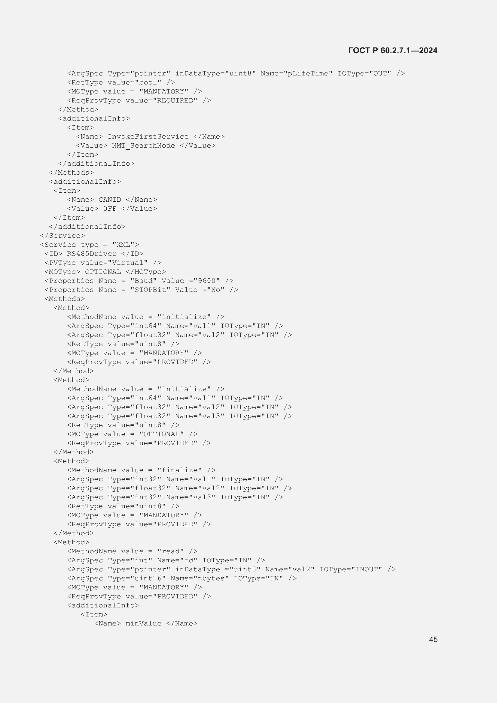Screen dimensions: 497x703
Task: Click the InvokeFirstService name entry
Action: [x=150, y=136]
